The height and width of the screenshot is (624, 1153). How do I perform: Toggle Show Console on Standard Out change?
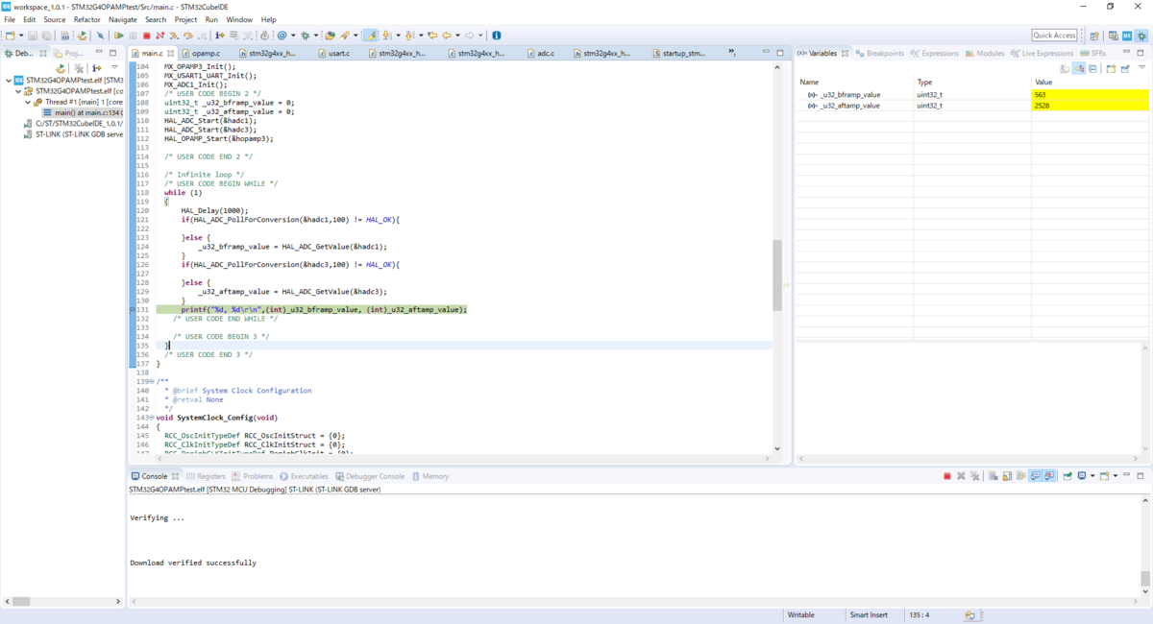click(x=1035, y=476)
